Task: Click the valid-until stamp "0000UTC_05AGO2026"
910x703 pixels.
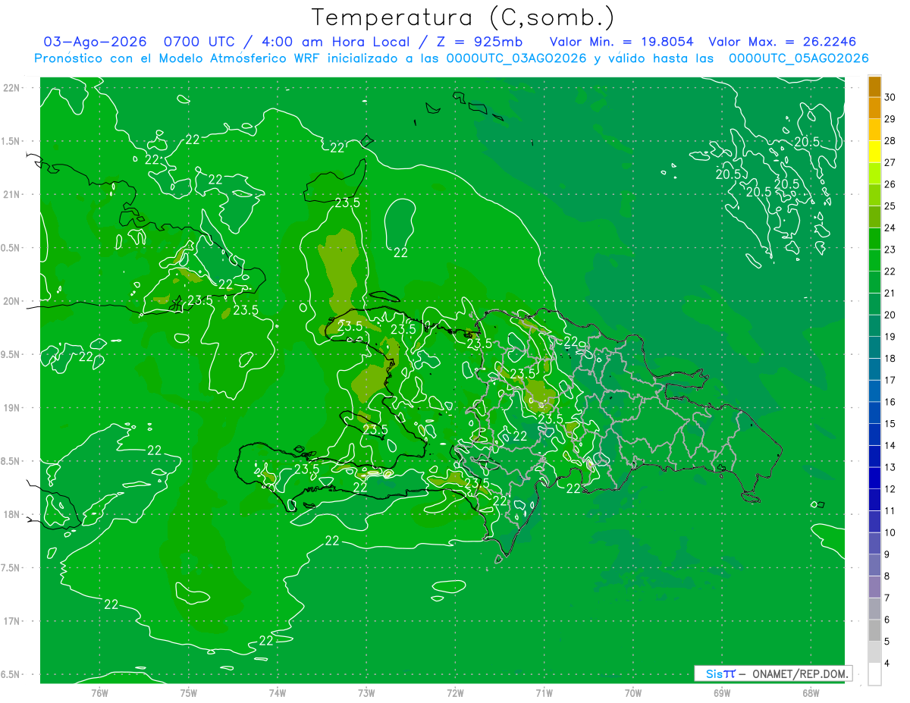Action: tap(799, 58)
